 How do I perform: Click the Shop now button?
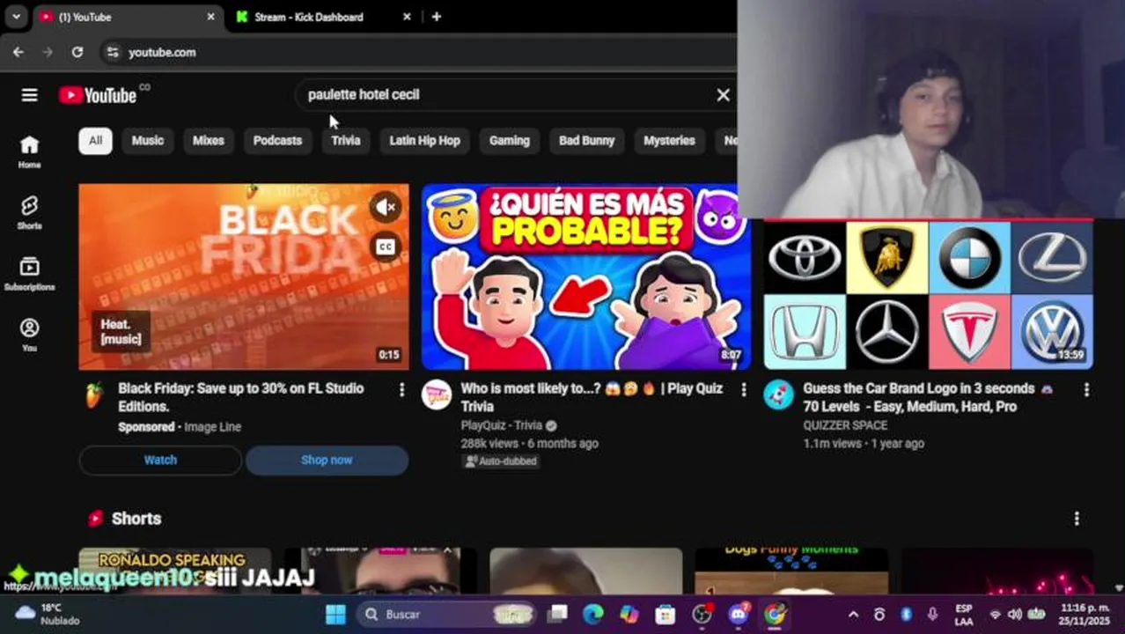coord(327,460)
